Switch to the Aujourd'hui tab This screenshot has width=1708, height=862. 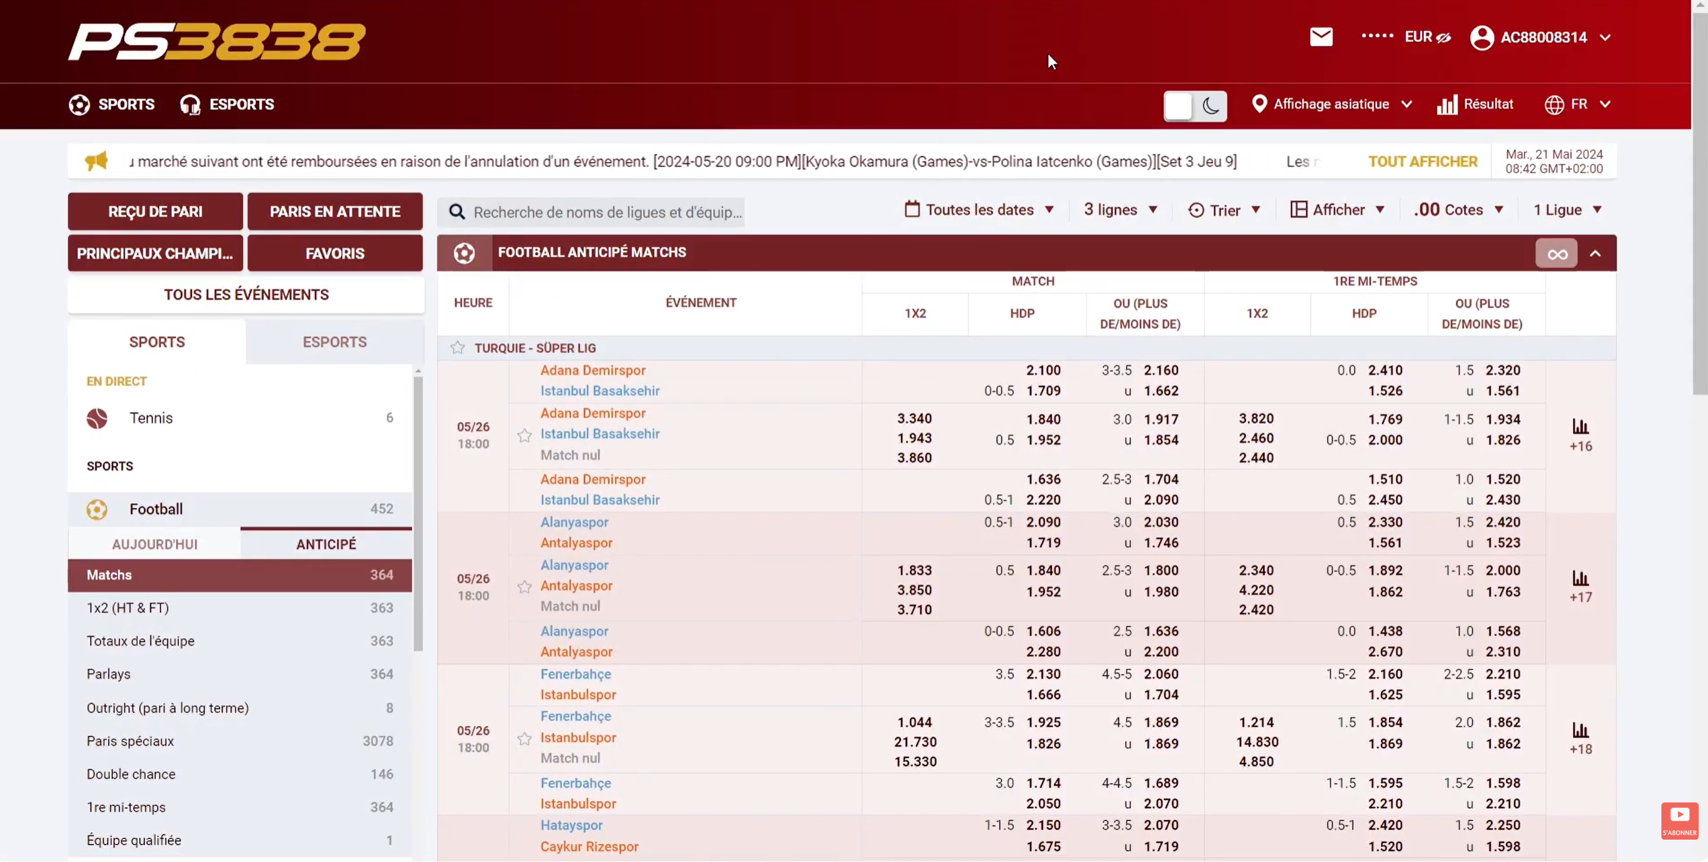click(154, 544)
